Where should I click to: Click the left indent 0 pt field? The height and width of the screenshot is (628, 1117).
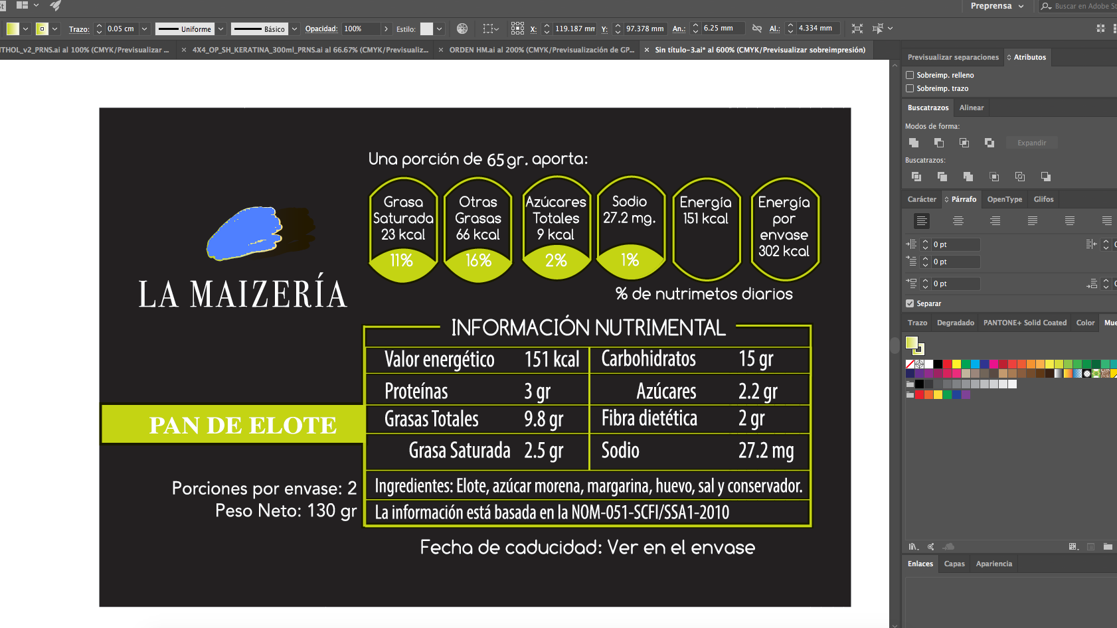956,244
